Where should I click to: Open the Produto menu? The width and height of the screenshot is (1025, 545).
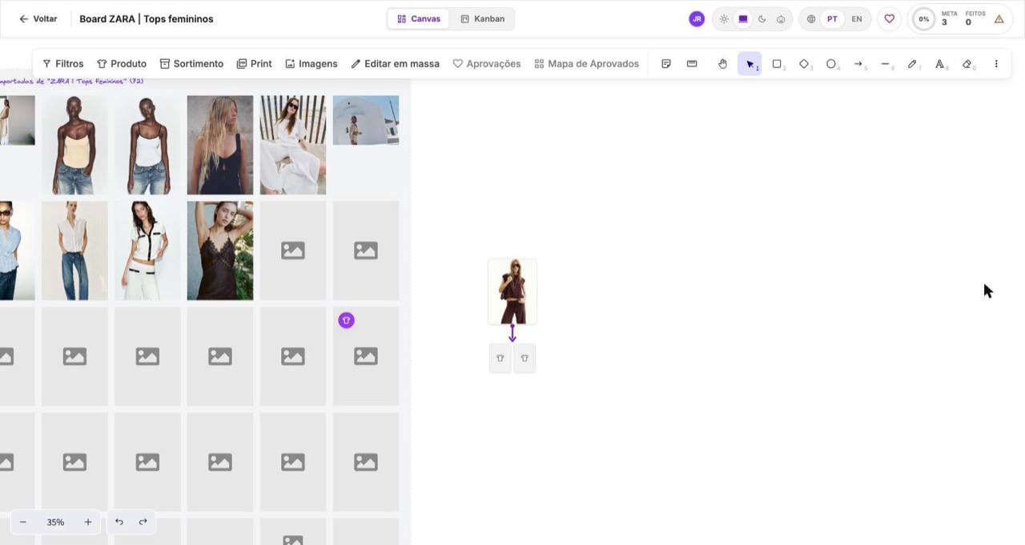(122, 64)
